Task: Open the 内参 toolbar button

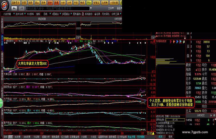Action: [63, 3]
